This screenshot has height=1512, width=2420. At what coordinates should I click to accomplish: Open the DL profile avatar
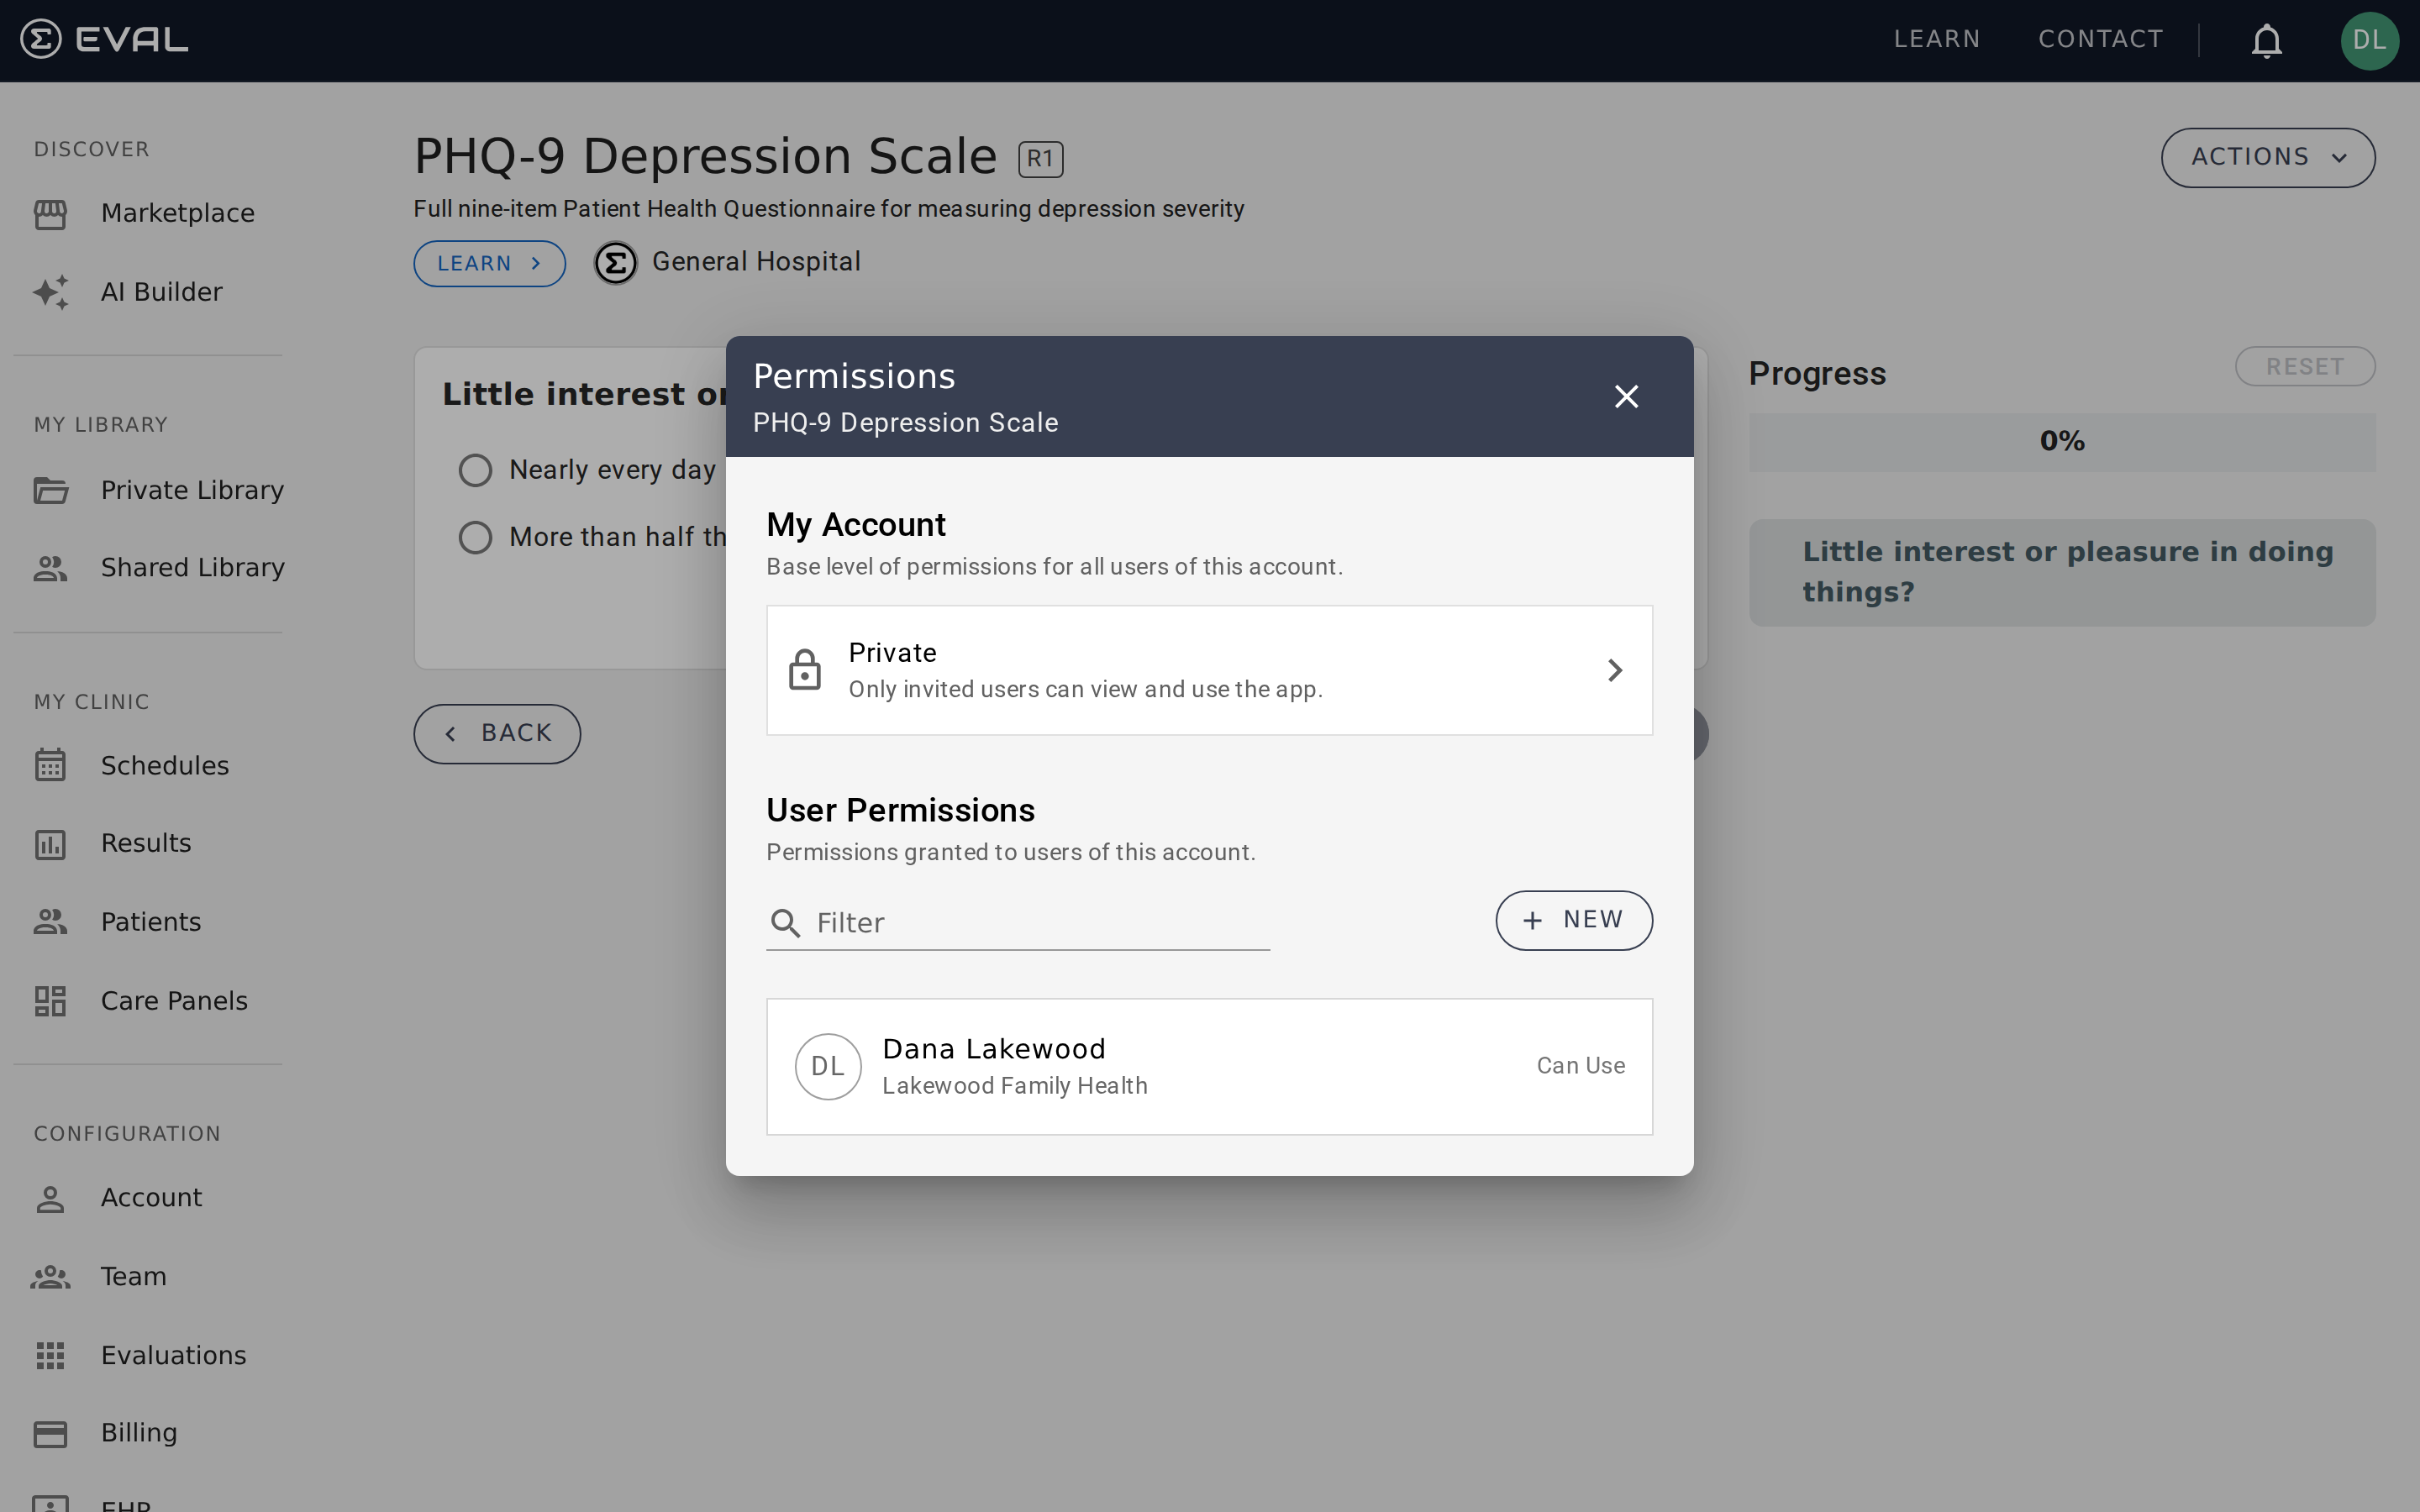(x=2370, y=40)
